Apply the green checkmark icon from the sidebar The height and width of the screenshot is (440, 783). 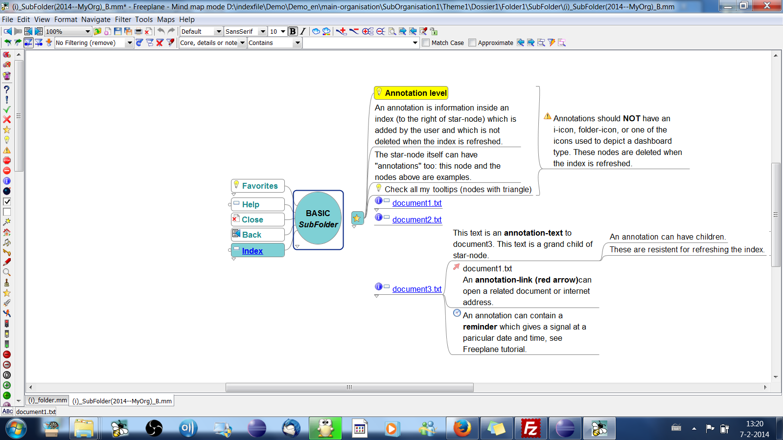point(7,109)
